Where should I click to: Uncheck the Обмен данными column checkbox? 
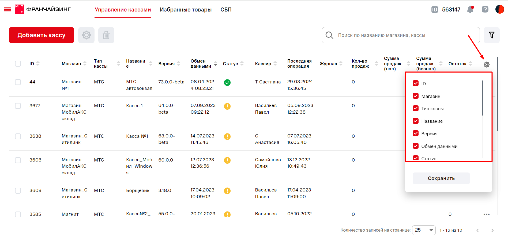[x=416, y=146]
